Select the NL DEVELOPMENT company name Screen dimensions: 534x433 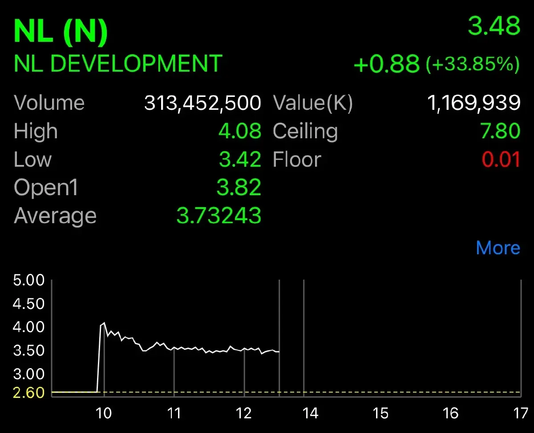[118, 64]
